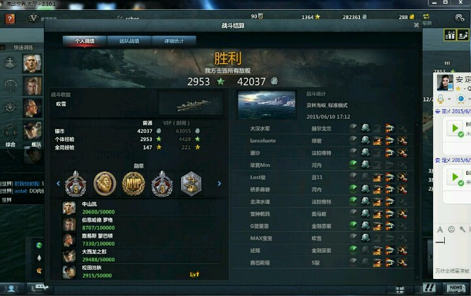Switch to the 详细统计 tab
This screenshot has width=471, height=296.
point(174,41)
